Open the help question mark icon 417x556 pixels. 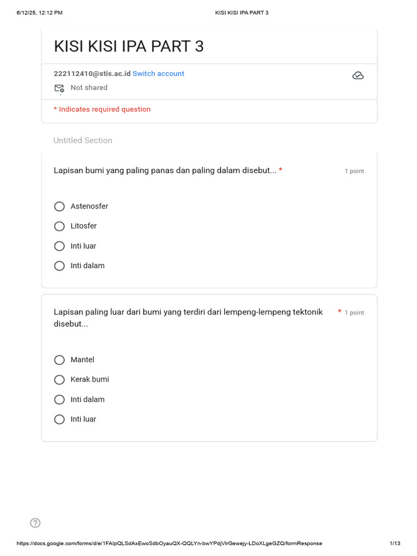point(35,523)
